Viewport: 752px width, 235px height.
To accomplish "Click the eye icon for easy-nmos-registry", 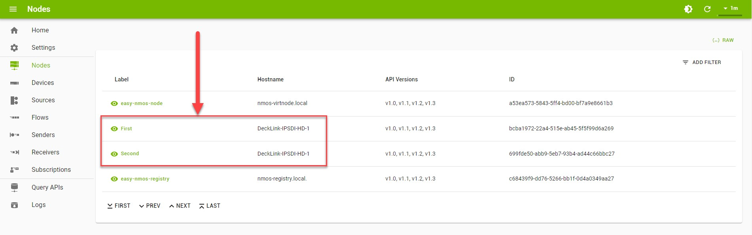I will (x=114, y=179).
